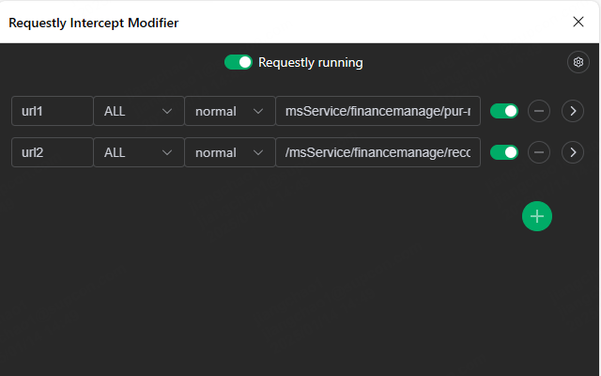Click the url2 name field
The image size is (601, 376).
click(52, 151)
